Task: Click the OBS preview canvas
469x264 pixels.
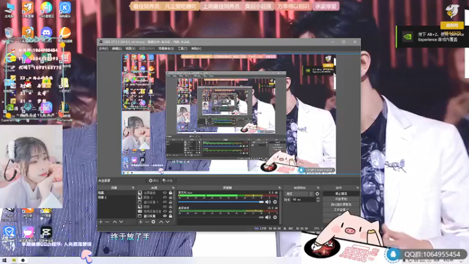Action: [x=229, y=114]
